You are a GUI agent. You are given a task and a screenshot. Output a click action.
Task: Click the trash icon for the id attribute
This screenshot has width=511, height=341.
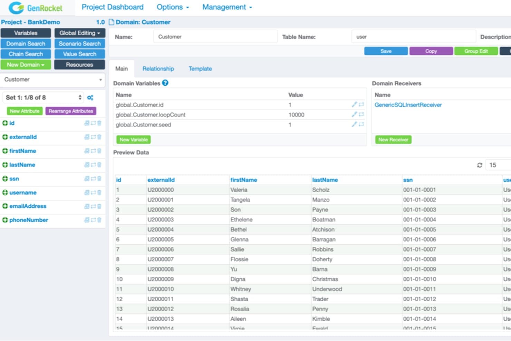coord(99,123)
